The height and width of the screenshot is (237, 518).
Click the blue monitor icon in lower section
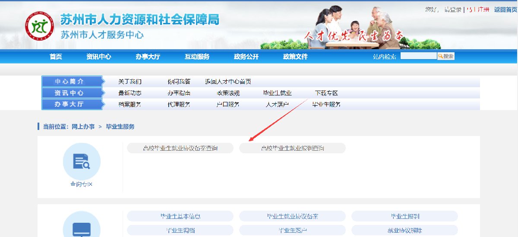pyautogui.click(x=82, y=228)
